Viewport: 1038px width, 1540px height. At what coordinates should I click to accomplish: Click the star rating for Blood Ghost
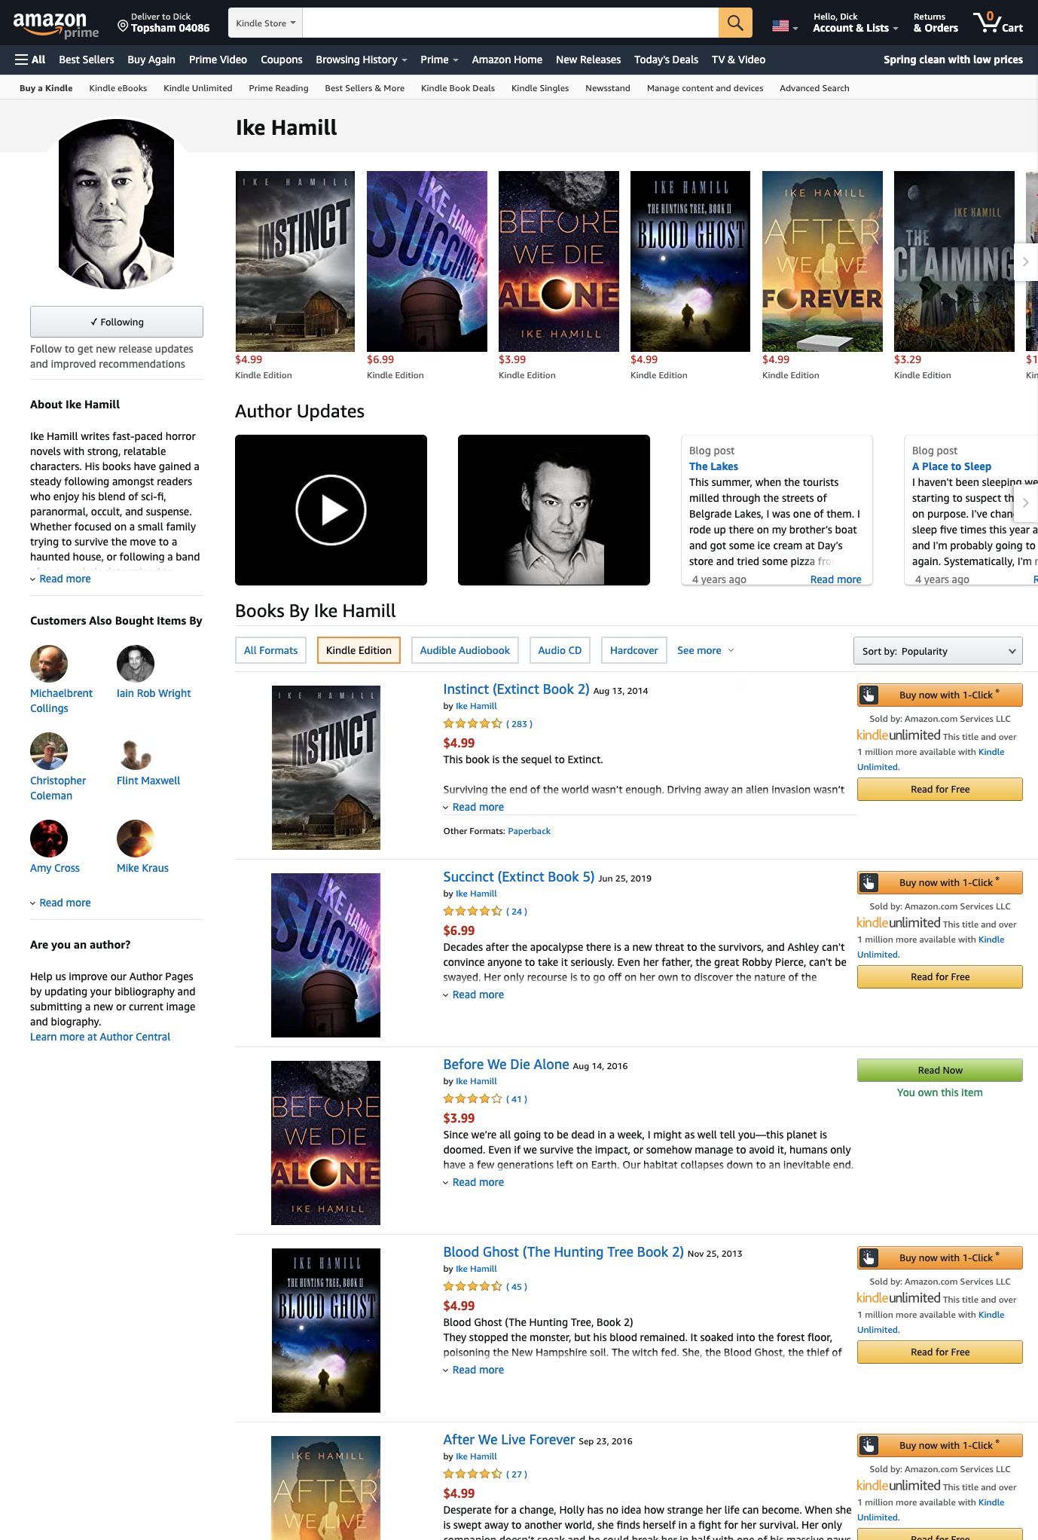(472, 1287)
